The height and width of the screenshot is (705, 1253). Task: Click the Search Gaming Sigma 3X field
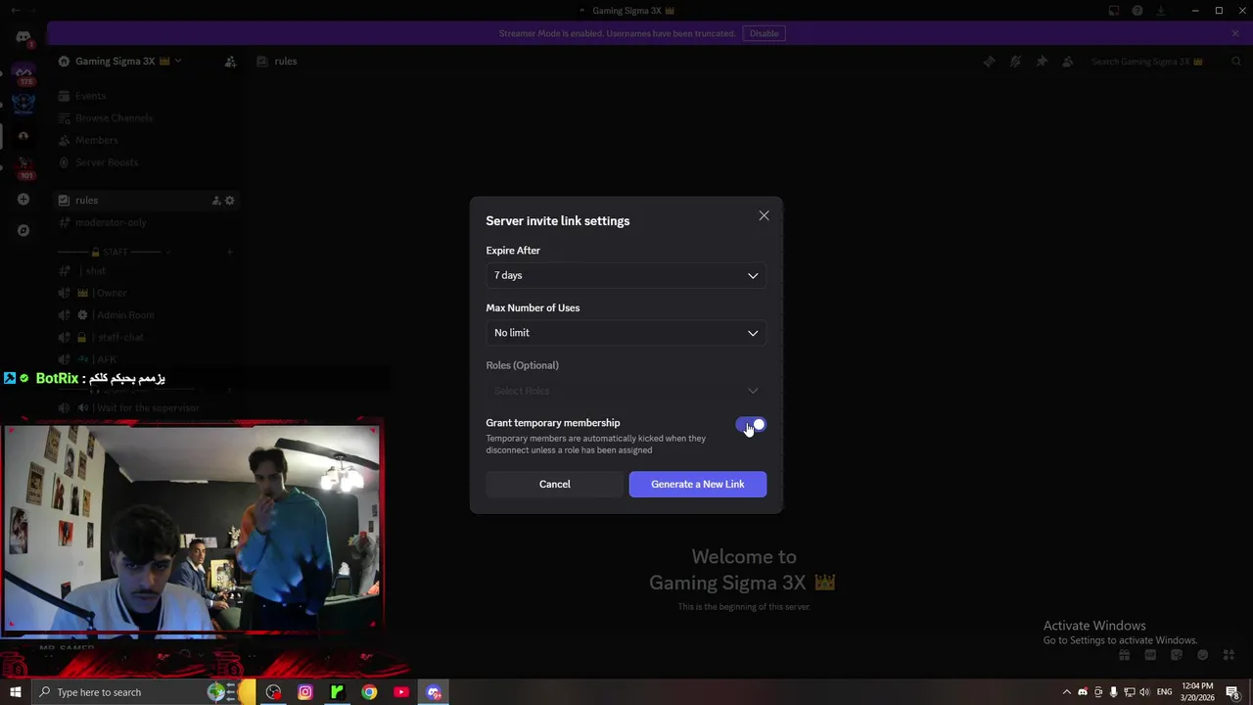coord(1165,61)
